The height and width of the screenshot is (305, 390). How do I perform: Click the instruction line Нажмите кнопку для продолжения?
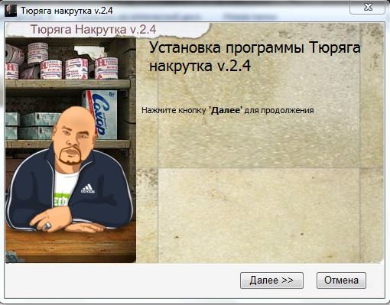[x=228, y=110]
